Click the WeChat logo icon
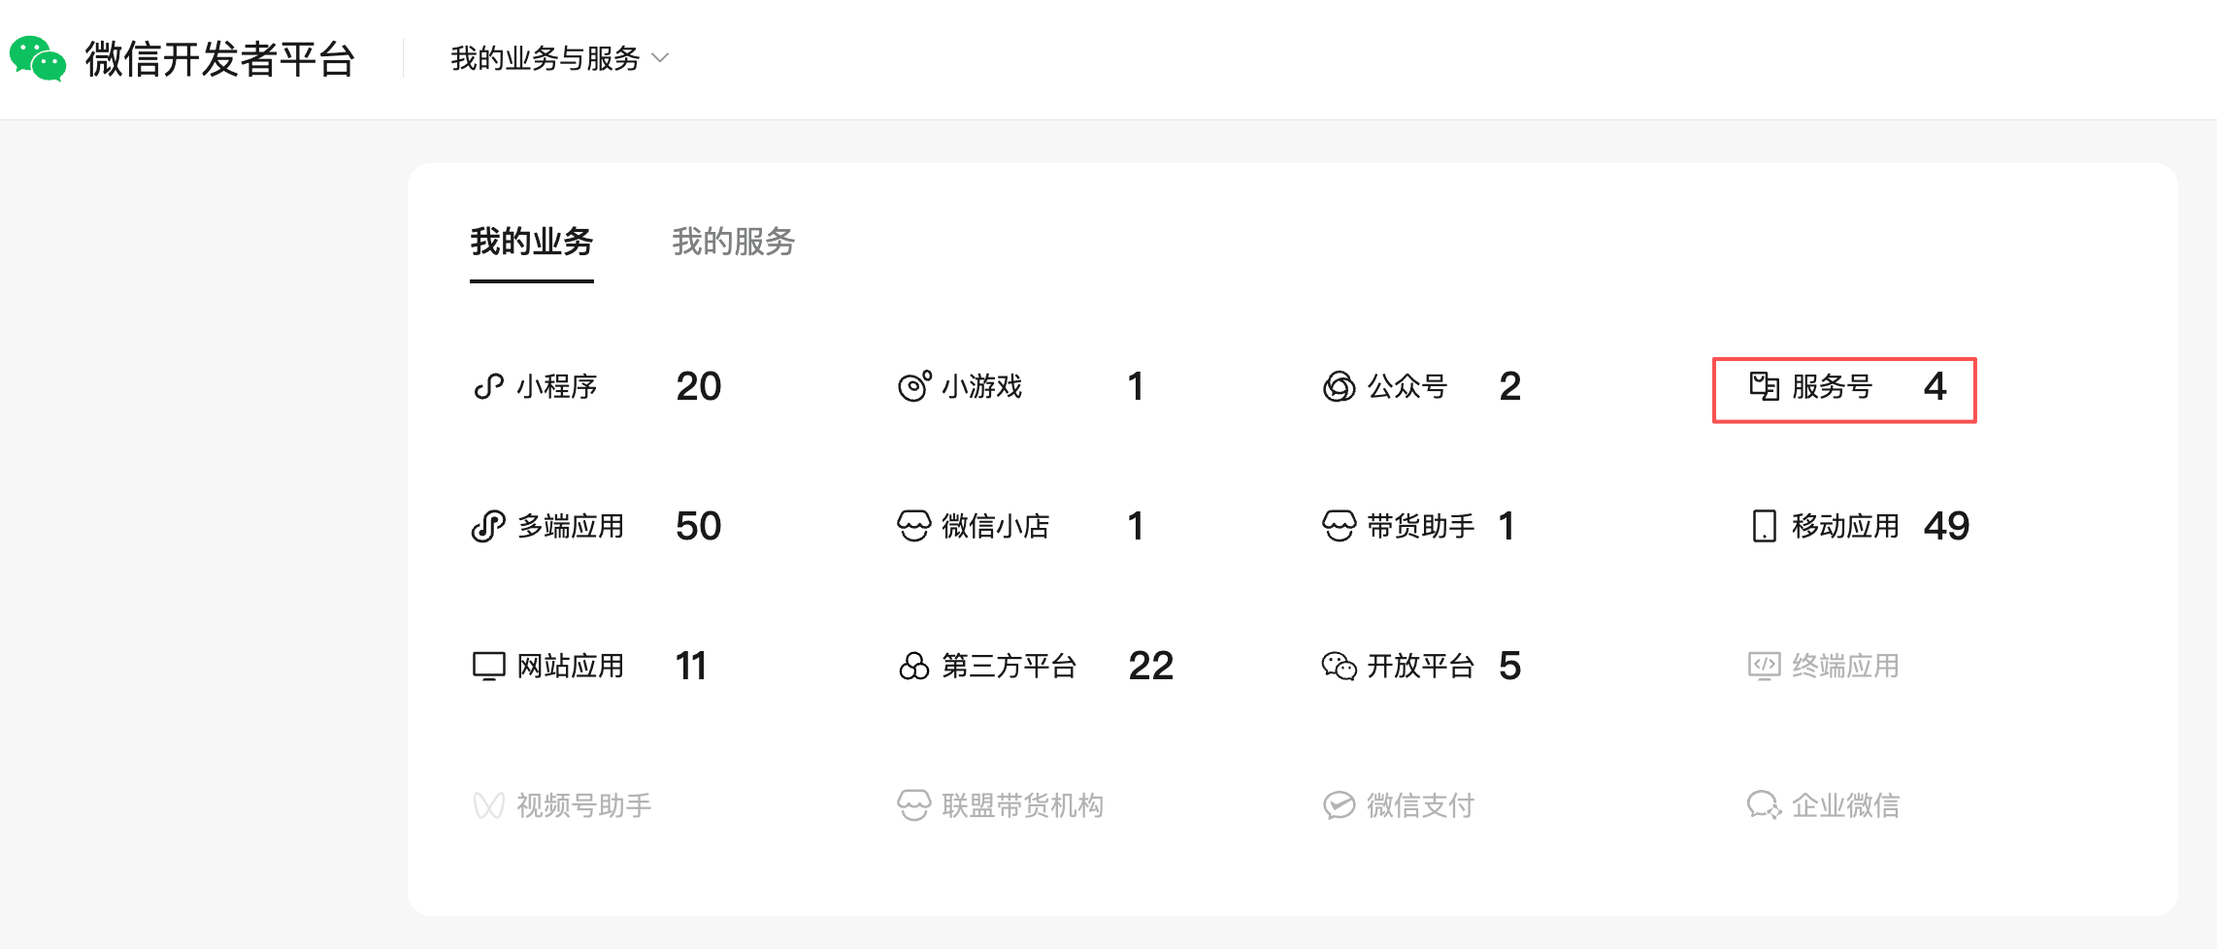This screenshot has width=2217, height=949. tap(38, 59)
